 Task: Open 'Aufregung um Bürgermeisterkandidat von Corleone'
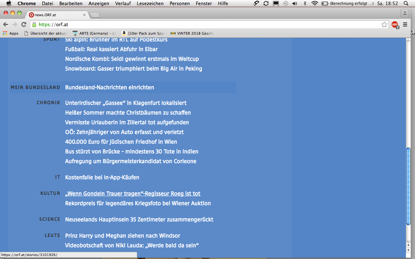[x=131, y=161]
